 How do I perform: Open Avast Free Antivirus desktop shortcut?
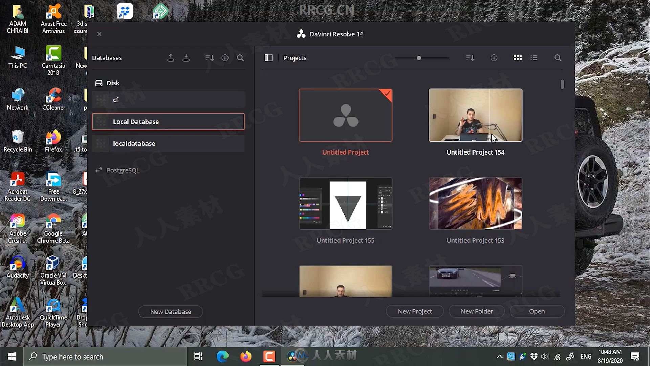(x=53, y=19)
